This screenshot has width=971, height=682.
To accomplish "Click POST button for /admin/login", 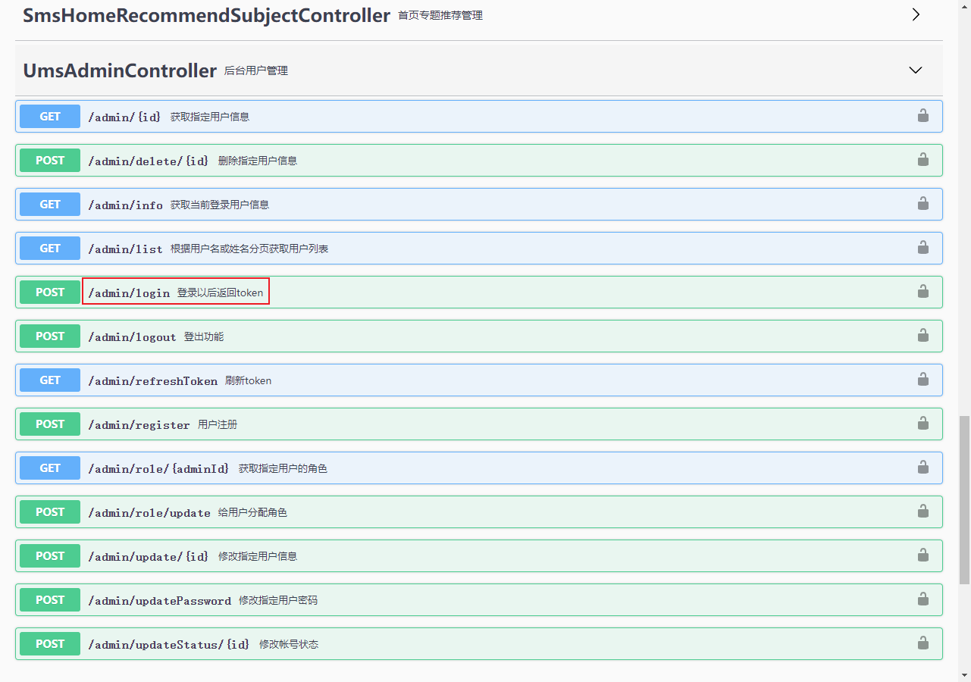I will 50,293.
